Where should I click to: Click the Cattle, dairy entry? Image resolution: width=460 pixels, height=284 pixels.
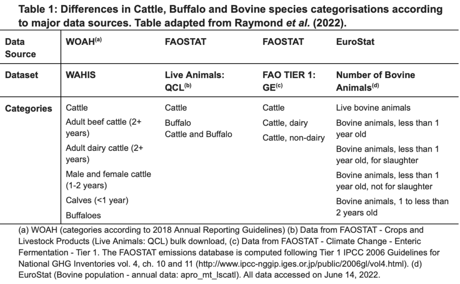285,123
